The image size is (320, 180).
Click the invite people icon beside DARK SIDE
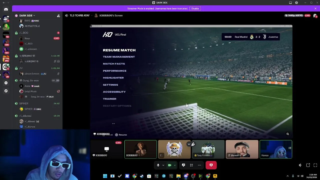(58, 15)
